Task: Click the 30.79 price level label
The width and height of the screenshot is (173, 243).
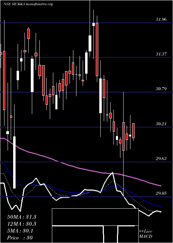Action: pyautogui.click(x=161, y=89)
